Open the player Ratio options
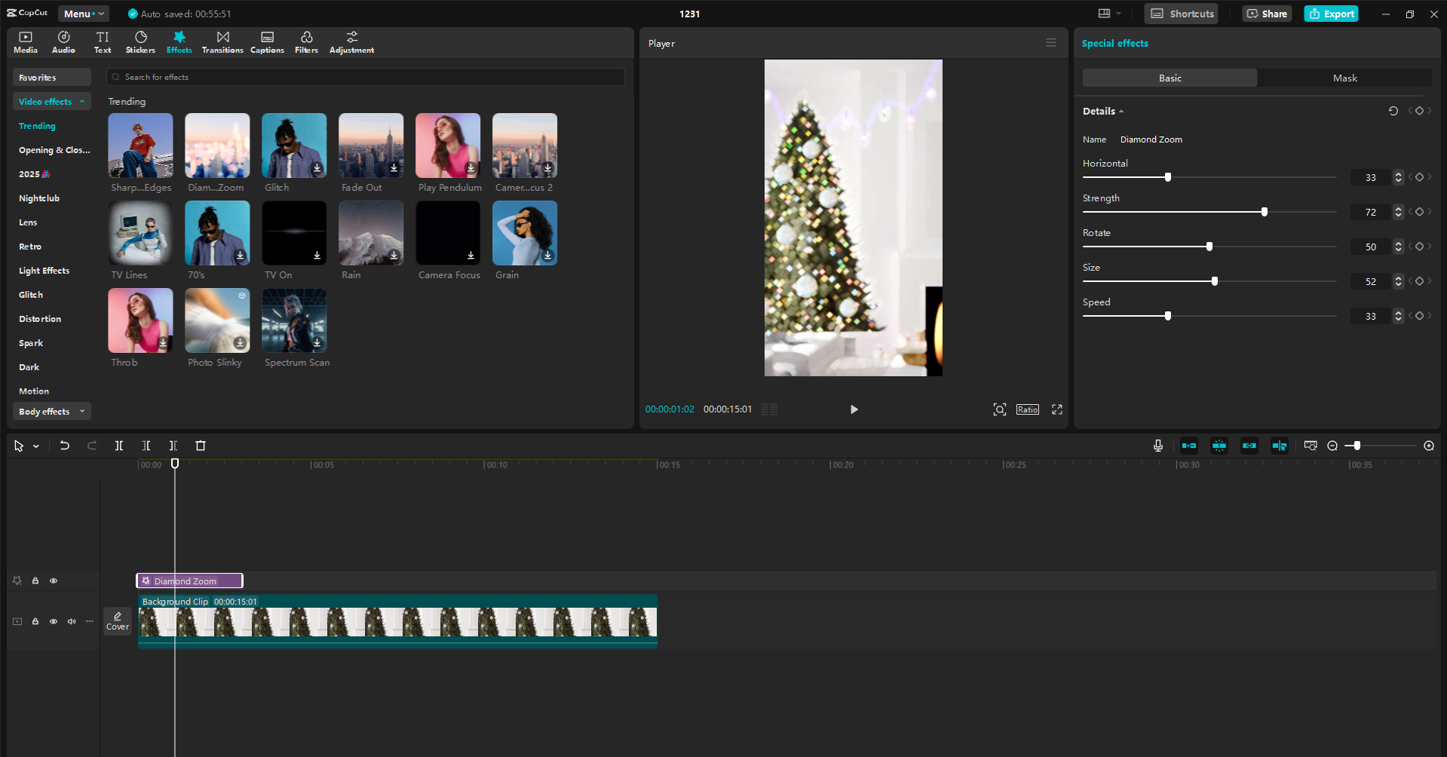This screenshot has width=1447, height=757. [1028, 409]
